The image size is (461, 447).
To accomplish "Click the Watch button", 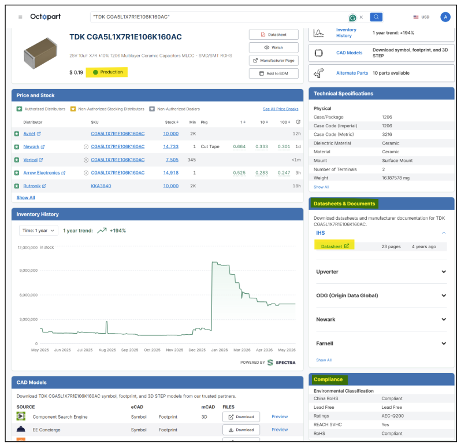I will [273, 47].
